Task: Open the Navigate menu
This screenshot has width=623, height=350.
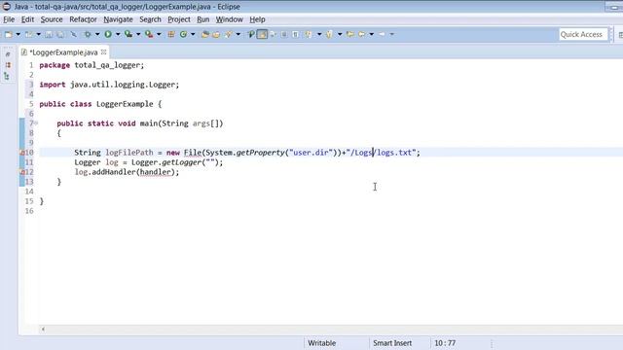Action: pyautogui.click(x=118, y=19)
